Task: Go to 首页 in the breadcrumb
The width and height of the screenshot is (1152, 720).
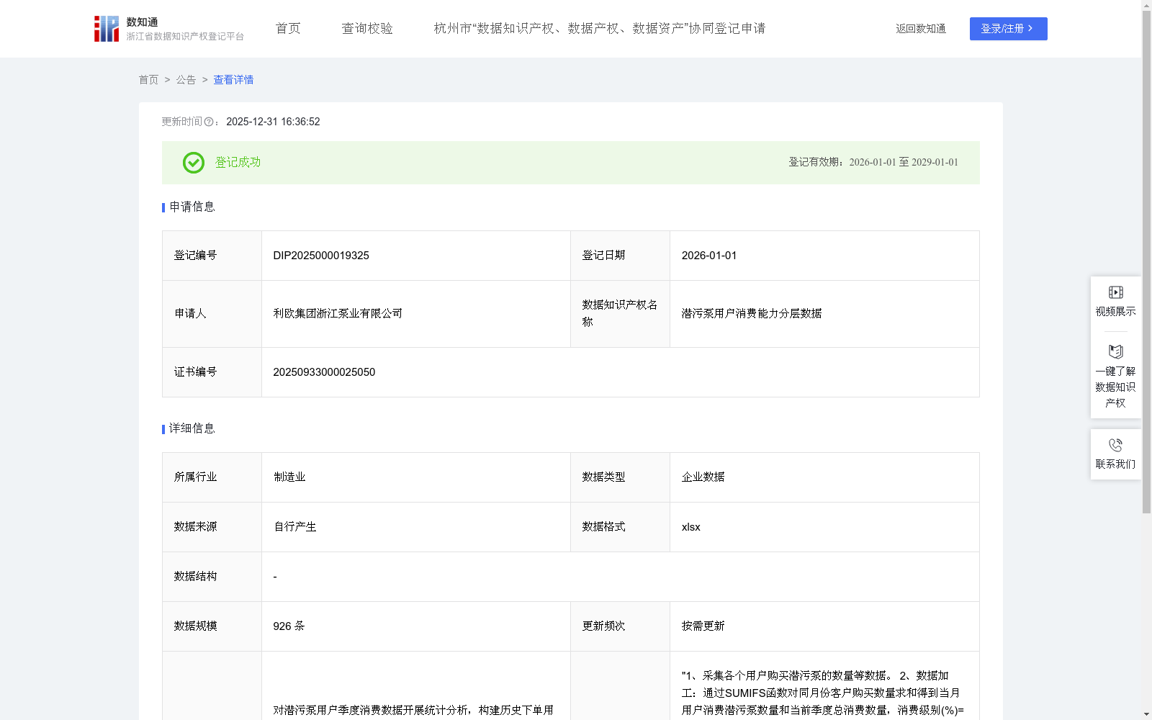Action: (x=148, y=80)
